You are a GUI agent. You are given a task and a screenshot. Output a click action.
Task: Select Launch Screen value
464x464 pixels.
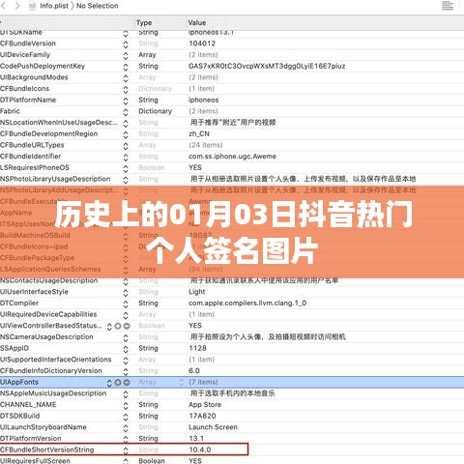point(213,427)
